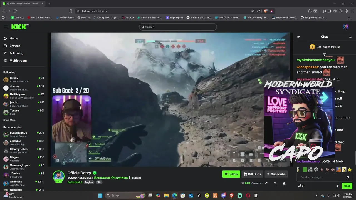Open the Kick hamburger sidebar menu
The height and width of the screenshot is (200, 356).
(6, 27)
